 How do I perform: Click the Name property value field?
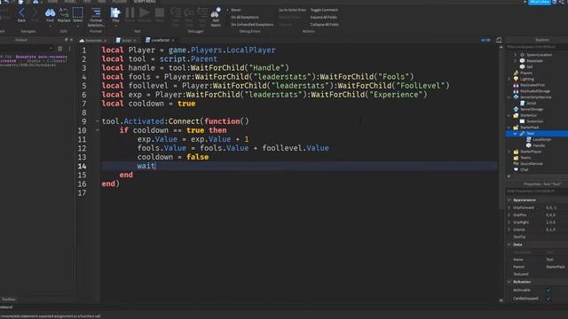pyautogui.click(x=556, y=260)
